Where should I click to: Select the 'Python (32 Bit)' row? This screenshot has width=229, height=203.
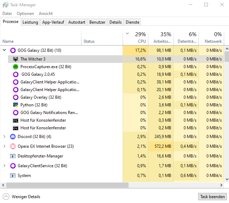(x=116, y=105)
